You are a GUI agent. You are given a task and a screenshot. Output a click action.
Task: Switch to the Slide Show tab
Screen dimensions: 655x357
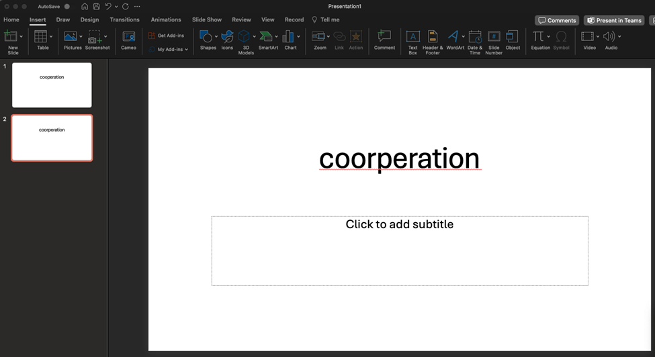point(207,19)
